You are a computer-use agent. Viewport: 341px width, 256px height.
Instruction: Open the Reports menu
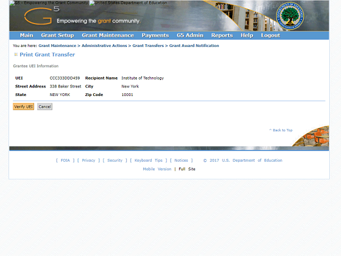point(222,35)
